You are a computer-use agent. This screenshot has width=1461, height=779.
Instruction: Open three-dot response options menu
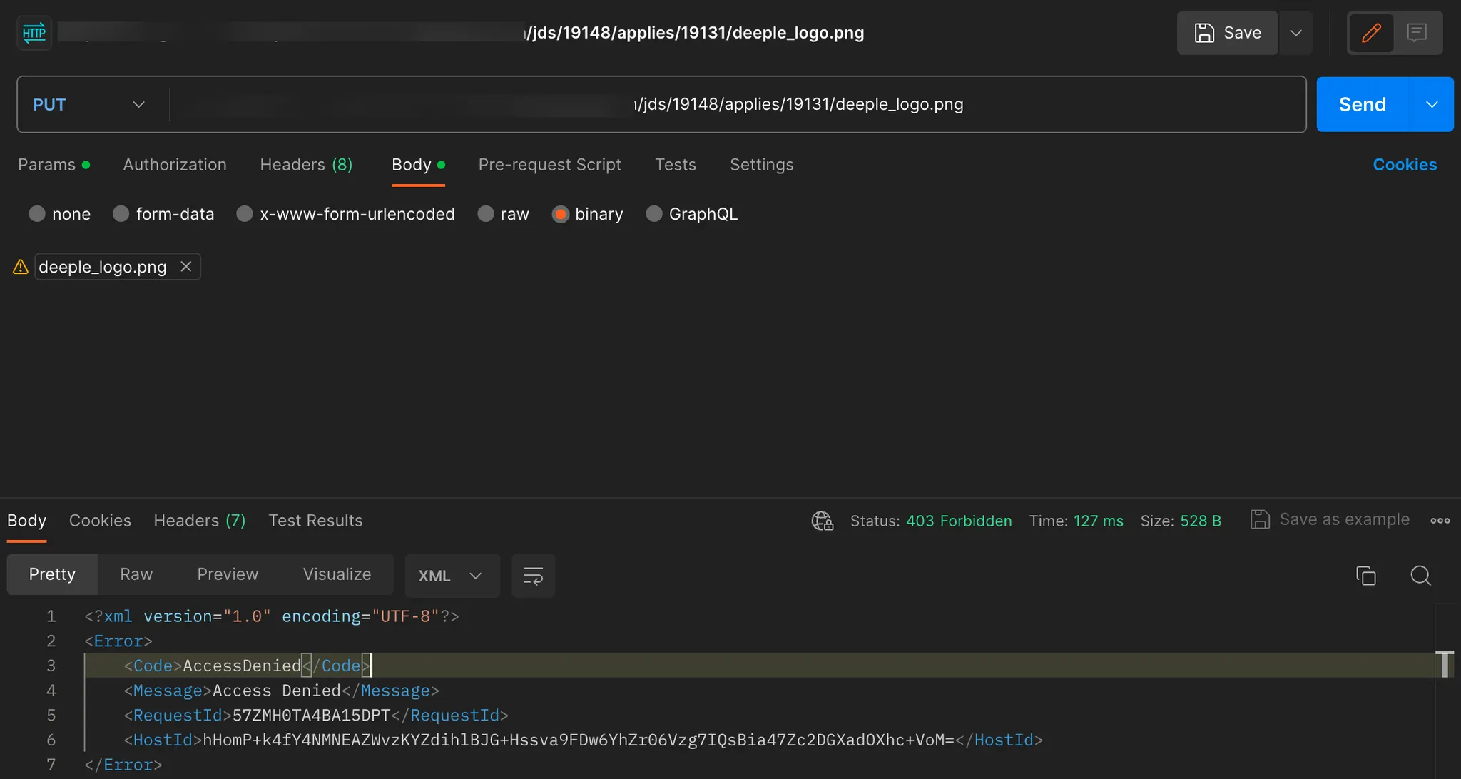(x=1440, y=521)
